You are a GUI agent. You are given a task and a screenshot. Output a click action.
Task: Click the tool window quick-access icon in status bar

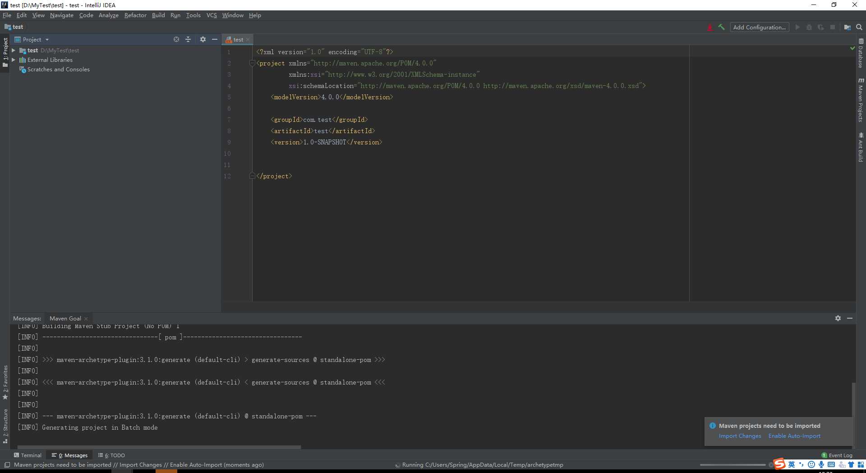tap(7, 465)
